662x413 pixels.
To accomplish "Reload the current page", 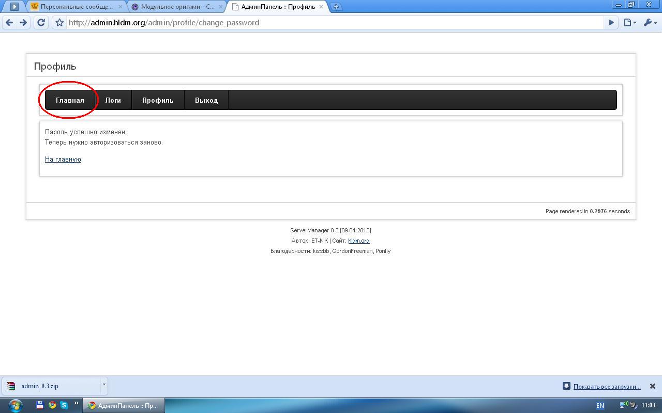I will (x=41, y=23).
